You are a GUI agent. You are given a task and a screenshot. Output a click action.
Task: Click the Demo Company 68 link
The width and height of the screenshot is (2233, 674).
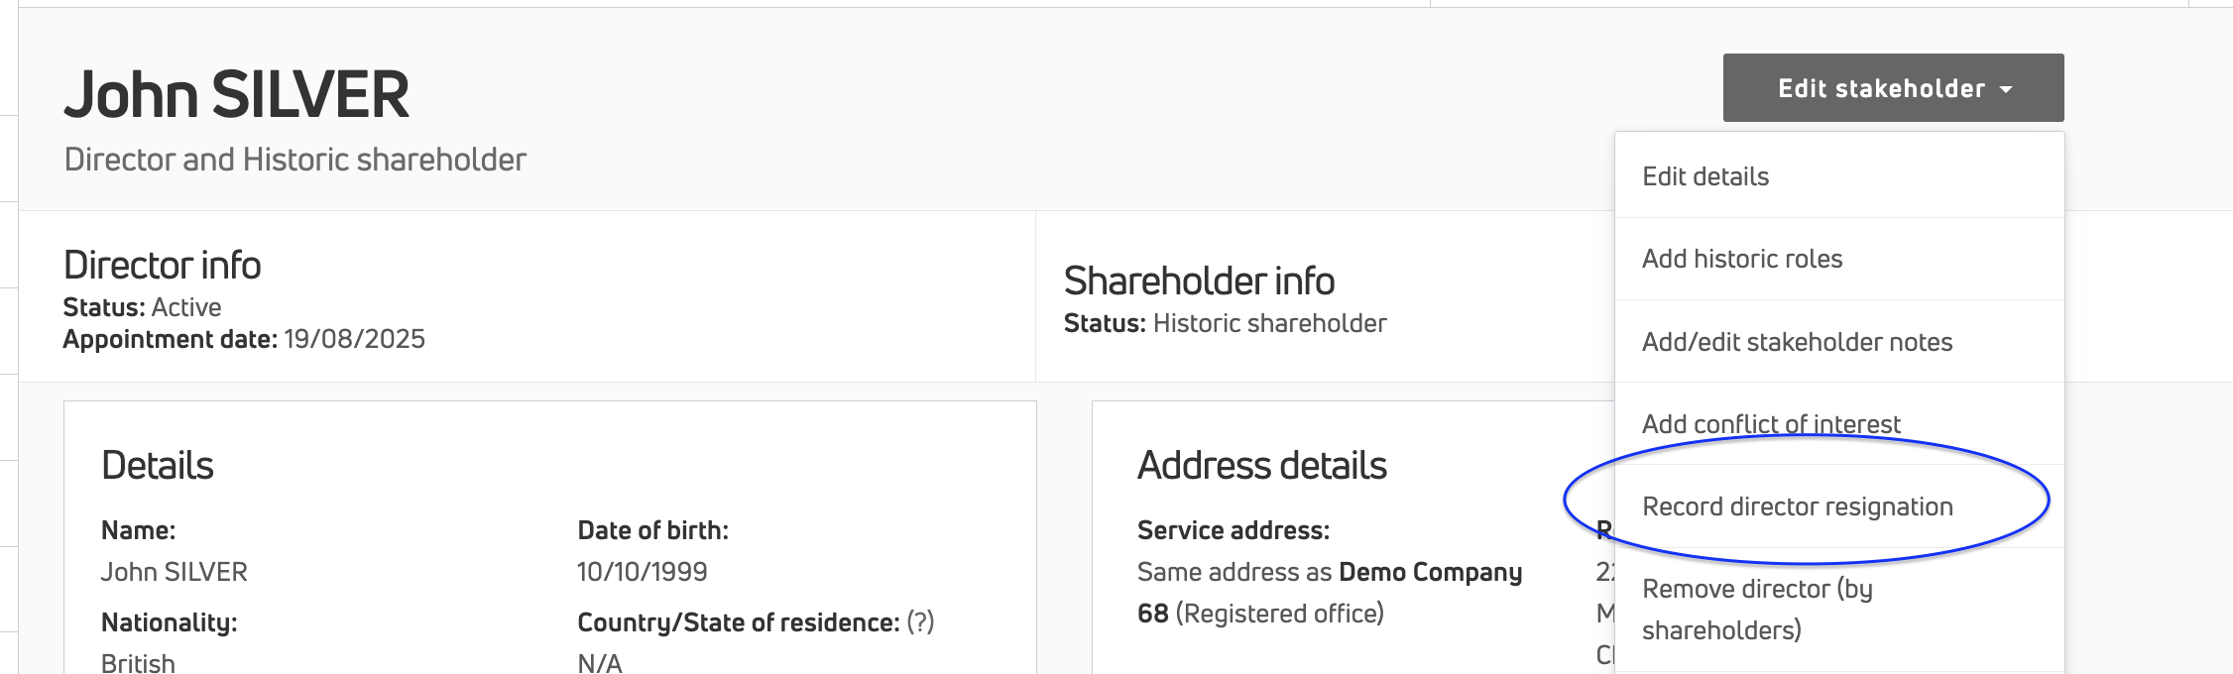click(x=1430, y=573)
